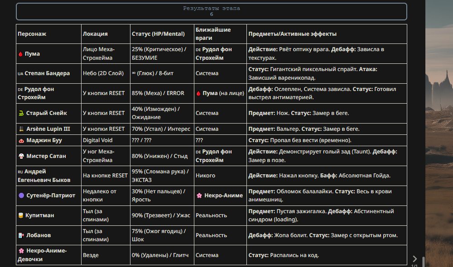Select 'Статус: Гигантский пиксельный спрайт' cell
Screen dimensions: 453x267
pos(327,74)
